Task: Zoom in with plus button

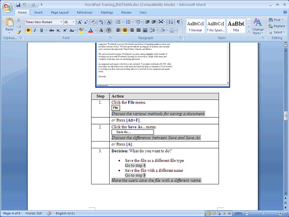Action: pos(280,213)
